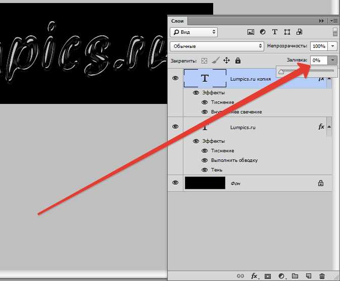Hide the Фон background layer
This screenshot has height=281, width=340.
tap(175, 183)
